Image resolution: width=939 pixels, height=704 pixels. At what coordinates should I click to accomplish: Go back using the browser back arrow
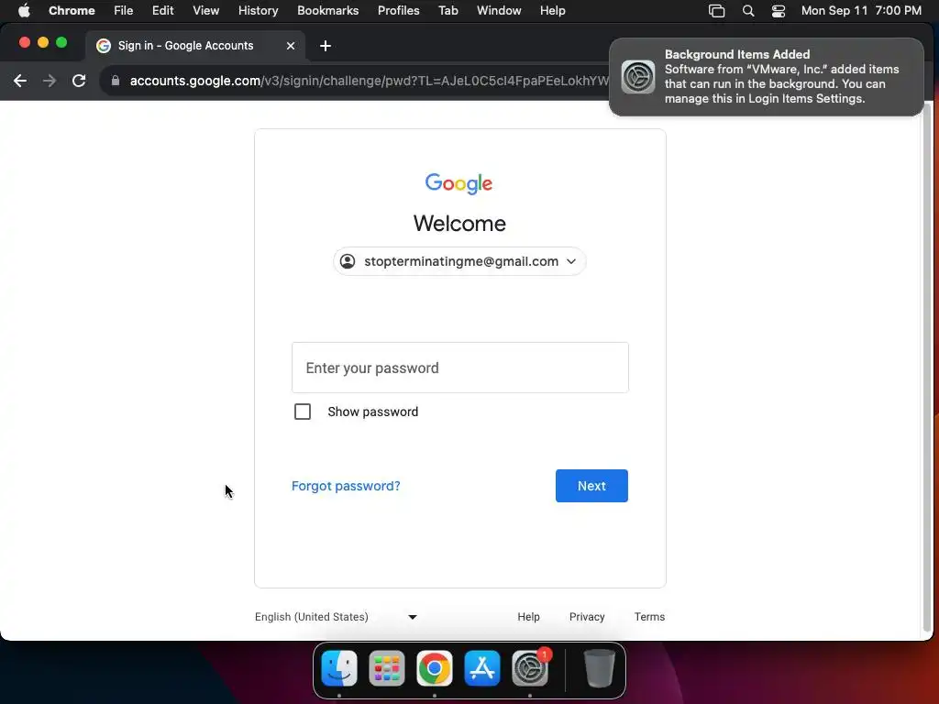(x=20, y=81)
